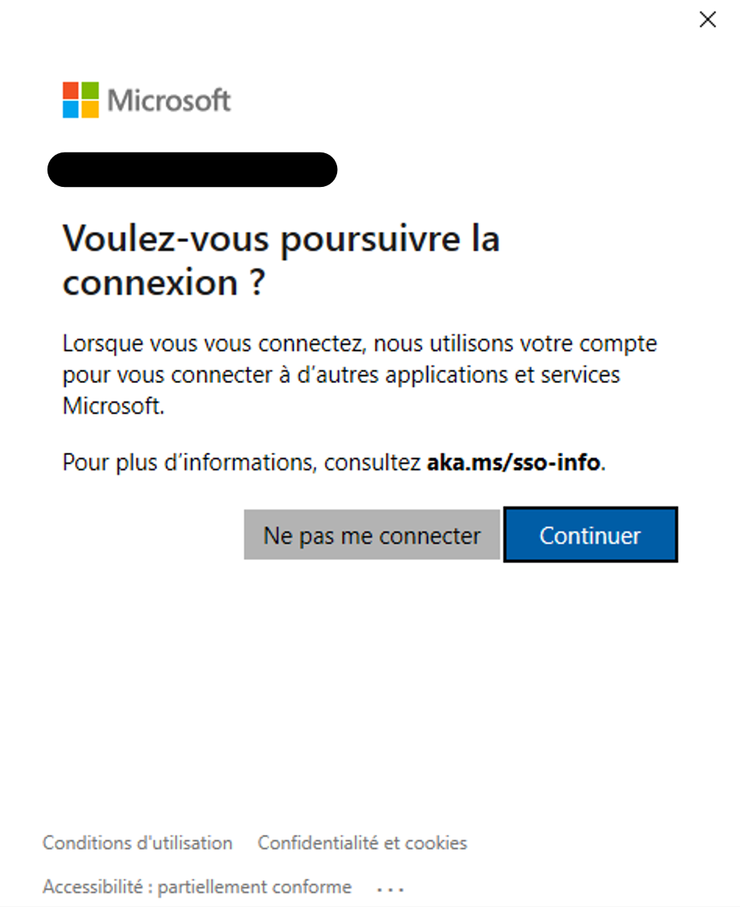The height and width of the screenshot is (907, 740).
Task: Open Conditions d'utilisation link
Action: point(138,843)
